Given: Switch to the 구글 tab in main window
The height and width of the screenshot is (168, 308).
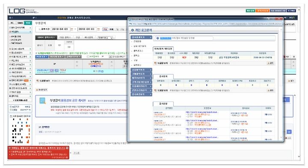Looking at the screenshot, I should (x=78, y=38).
